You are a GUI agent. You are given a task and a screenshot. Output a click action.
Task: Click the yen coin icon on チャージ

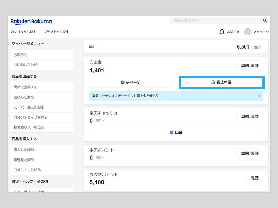pyautogui.click(x=123, y=82)
